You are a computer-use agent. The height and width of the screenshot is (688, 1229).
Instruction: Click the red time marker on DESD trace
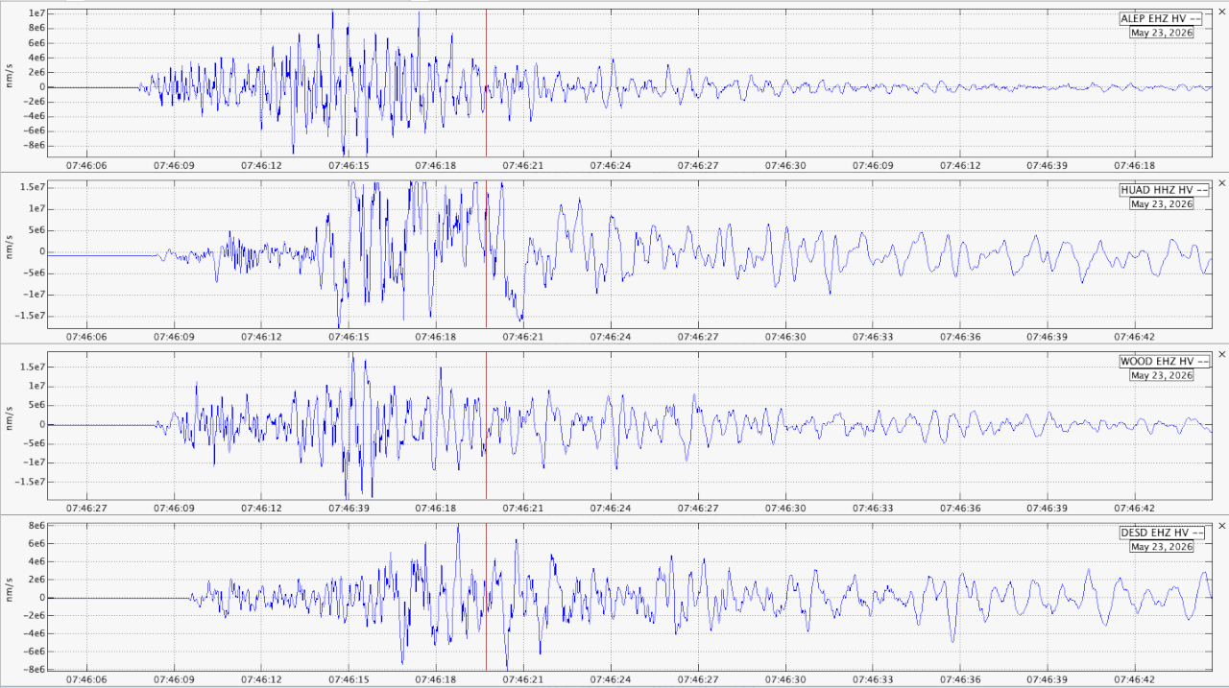click(x=486, y=596)
